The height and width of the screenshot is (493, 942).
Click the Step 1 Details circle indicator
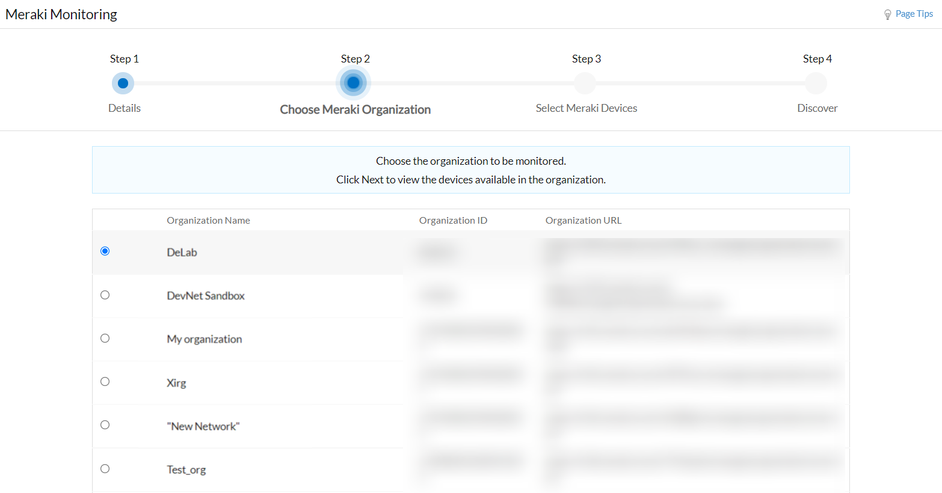(x=123, y=83)
